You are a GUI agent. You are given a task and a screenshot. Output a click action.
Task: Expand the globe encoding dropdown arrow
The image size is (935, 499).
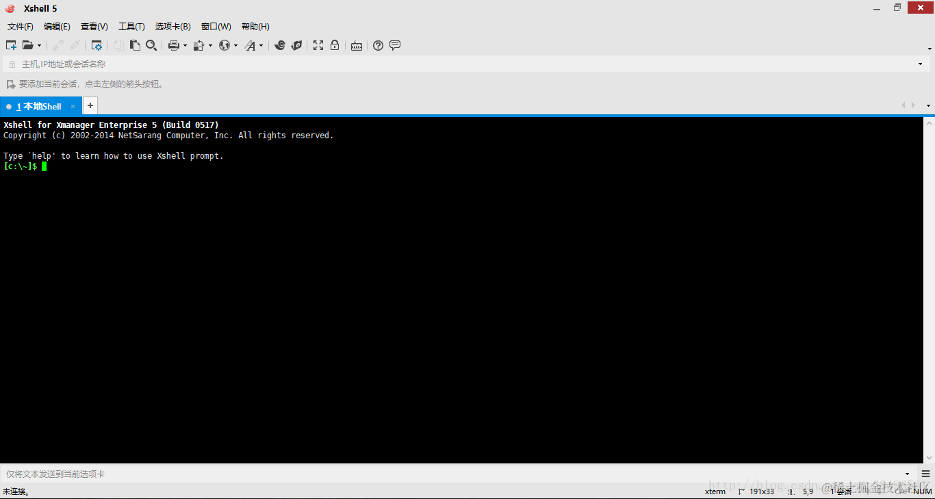point(235,46)
